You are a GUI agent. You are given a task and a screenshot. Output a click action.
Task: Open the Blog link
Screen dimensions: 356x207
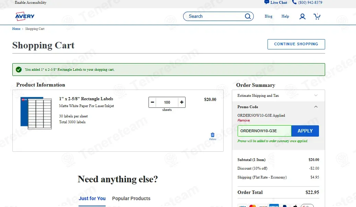[268, 16]
